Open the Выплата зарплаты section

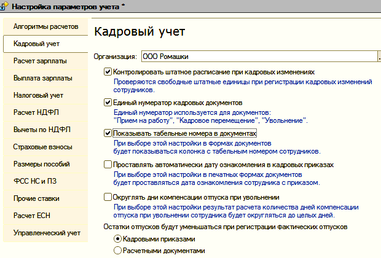45,78
